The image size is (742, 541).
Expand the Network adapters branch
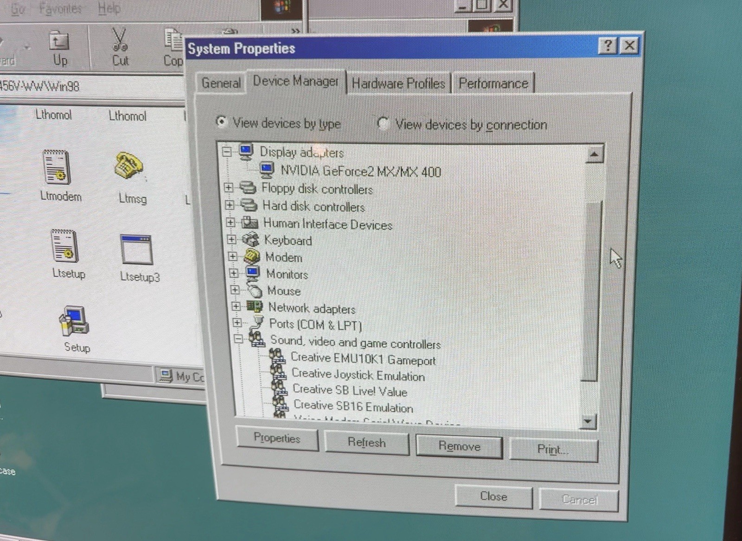(236, 306)
